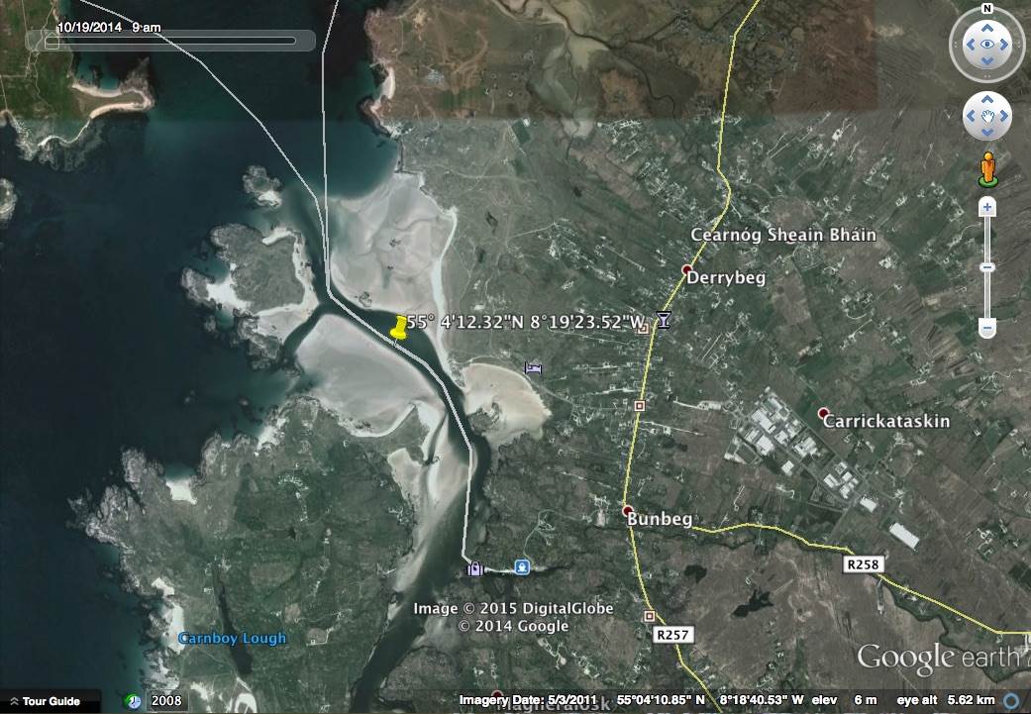Click the zoom slider handle

pyautogui.click(x=986, y=267)
